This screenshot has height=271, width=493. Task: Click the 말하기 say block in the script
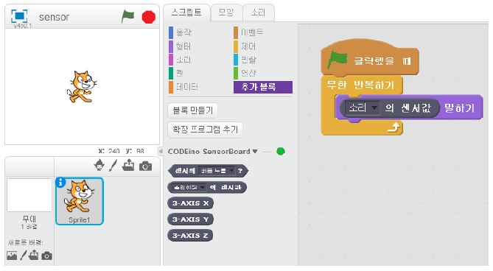tap(459, 108)
